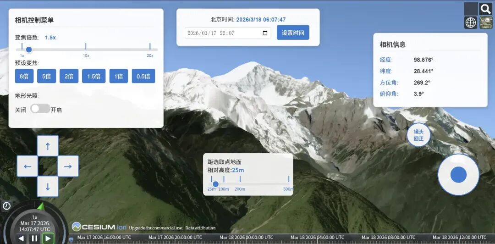Click timeline at Mar 18 2026 00:00:00 UTC
This screenshot has height=244, width=495.
pos(246,238)
